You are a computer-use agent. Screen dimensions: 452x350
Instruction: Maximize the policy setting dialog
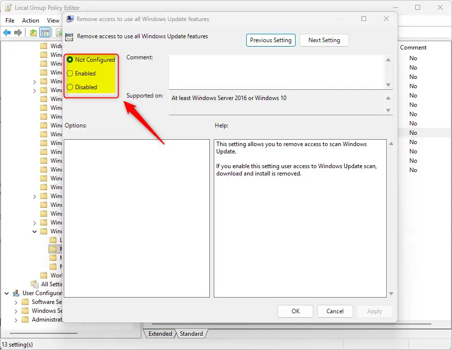point(364,19)
